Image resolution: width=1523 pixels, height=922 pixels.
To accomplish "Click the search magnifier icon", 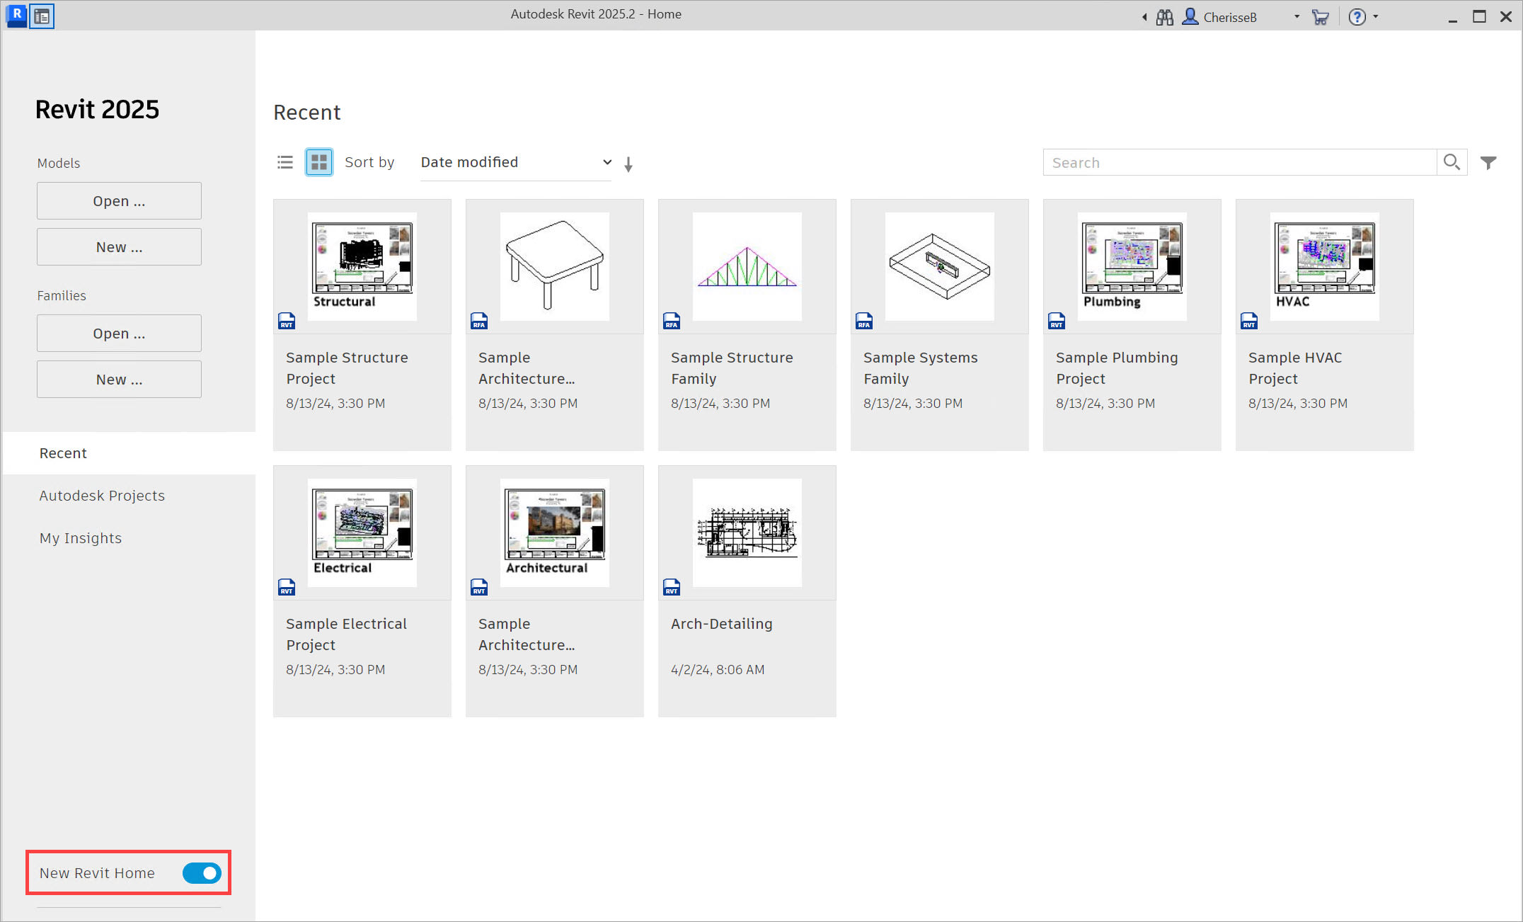I will 1452,162.
